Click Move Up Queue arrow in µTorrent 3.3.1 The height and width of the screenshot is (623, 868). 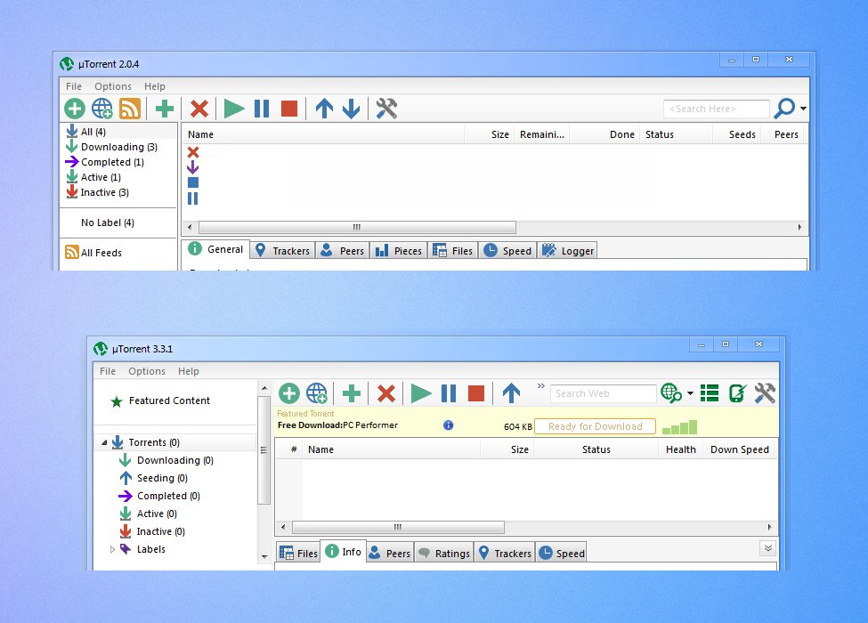point(511,393)
